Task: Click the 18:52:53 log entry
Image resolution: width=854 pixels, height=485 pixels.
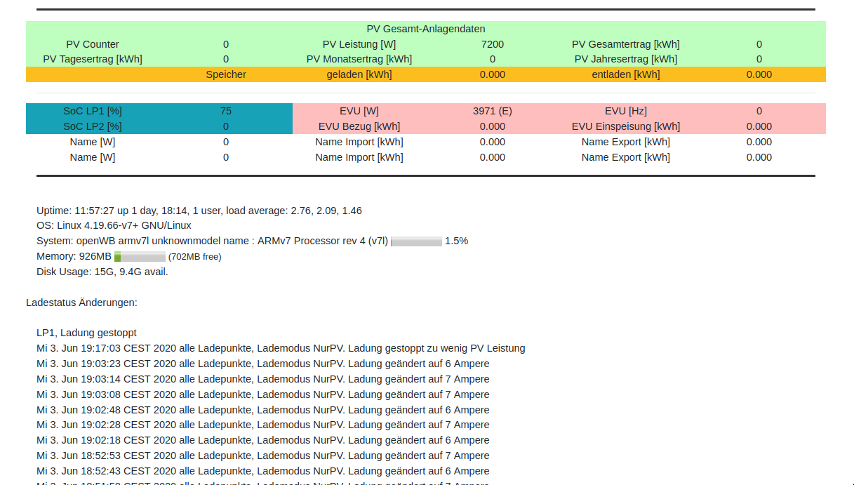Action: 263,456
